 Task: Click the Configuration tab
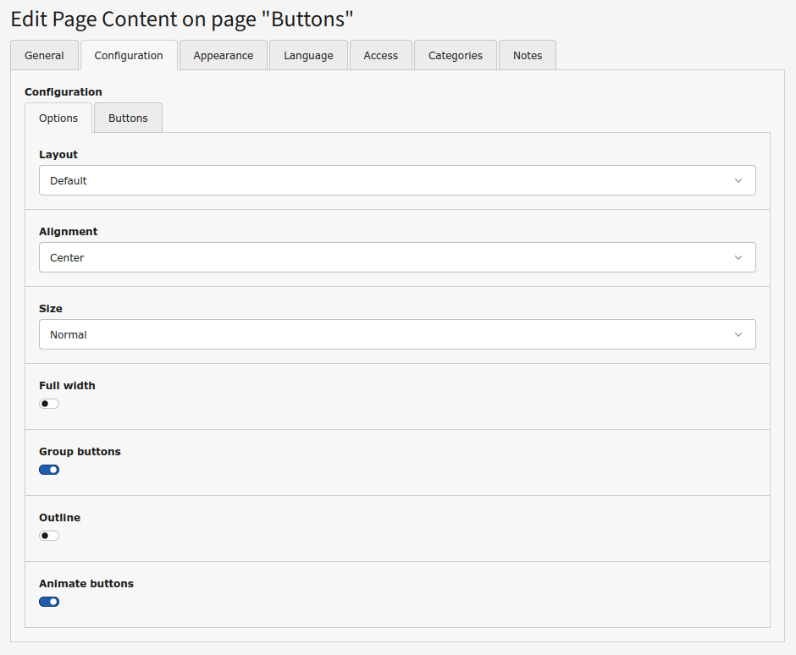click(x=129, y=56)
